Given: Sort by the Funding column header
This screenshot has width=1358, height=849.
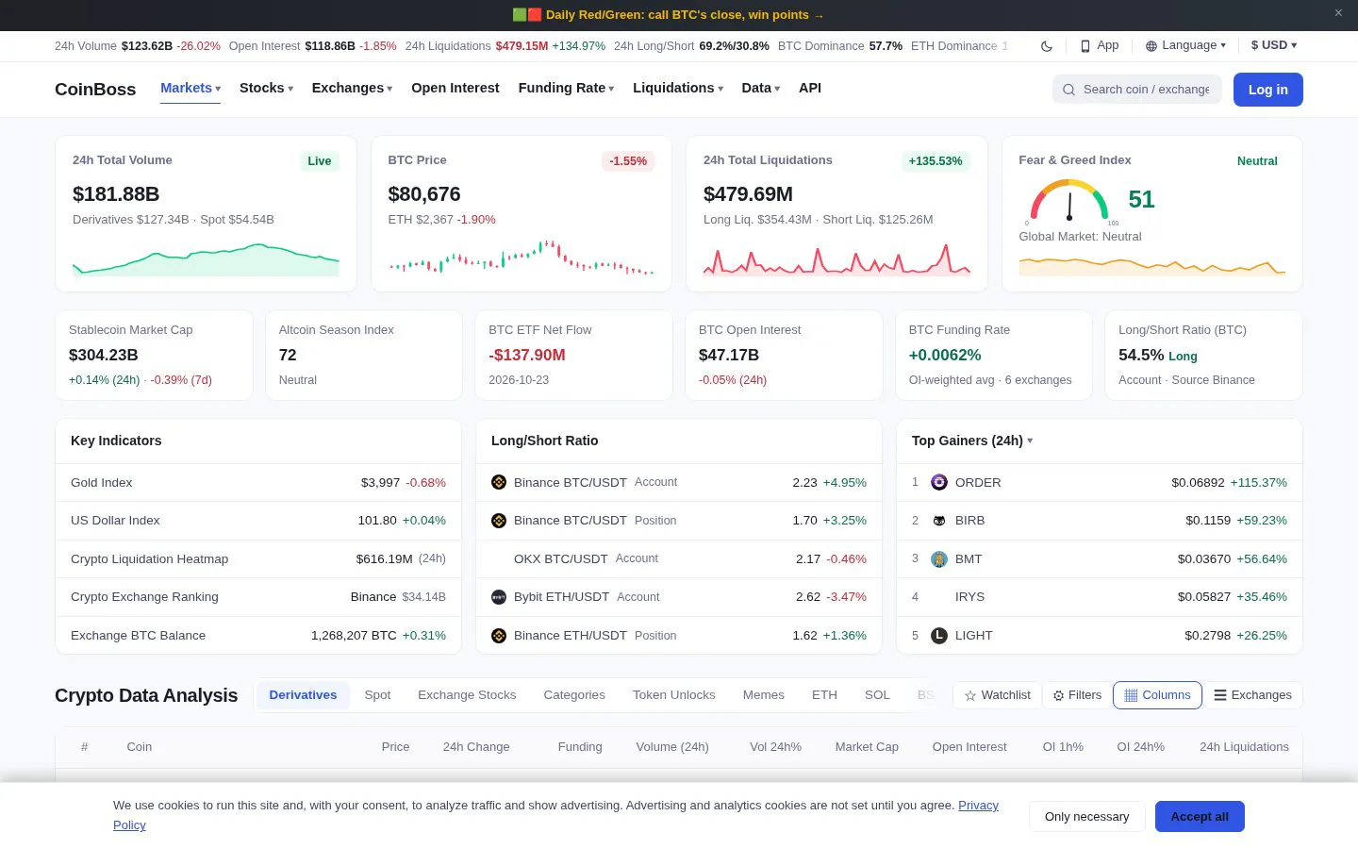Looking at the screenshot, I should pyautogui.click(x=580, y=747).
